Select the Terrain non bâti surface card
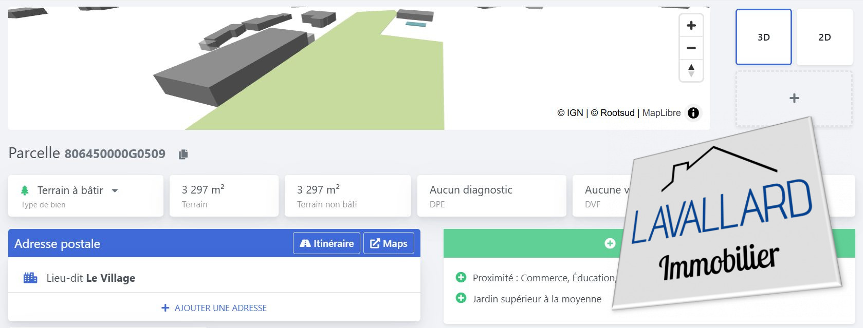Image resolution: width=863 pixels, height=328 pixels. click(347, 196)
